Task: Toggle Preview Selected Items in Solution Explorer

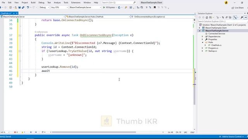Action: tap(245, 17)
